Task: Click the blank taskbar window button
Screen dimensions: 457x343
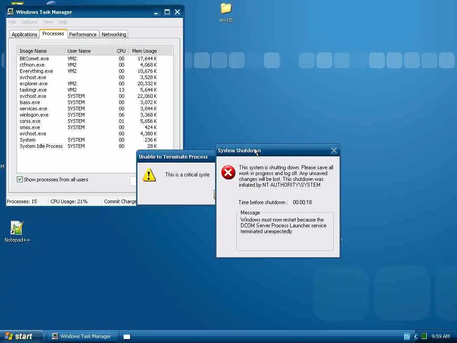Action: pyautogui.click(x=127, y=337)
